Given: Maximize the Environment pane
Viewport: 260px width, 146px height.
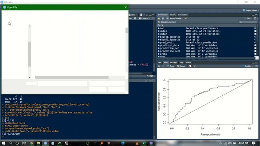Looking at the screenshot, I should click(256, 15).
